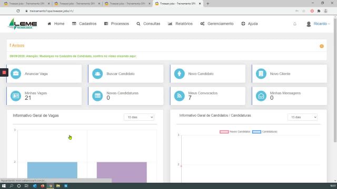Open the Novo Cliente card

click(289, 73)
